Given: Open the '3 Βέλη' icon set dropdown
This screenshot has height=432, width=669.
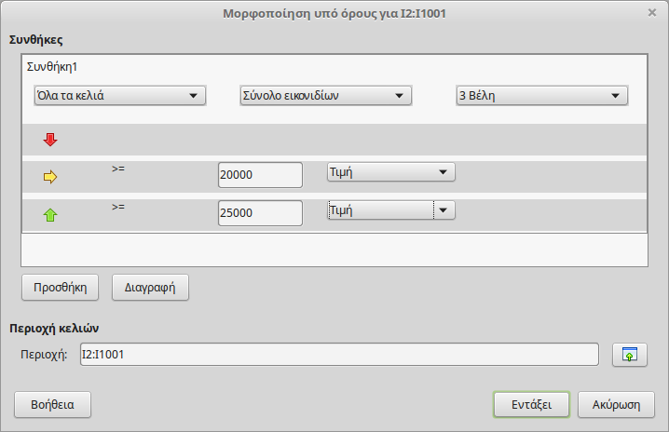Looking at the screenshot, I should pos(540,95).
